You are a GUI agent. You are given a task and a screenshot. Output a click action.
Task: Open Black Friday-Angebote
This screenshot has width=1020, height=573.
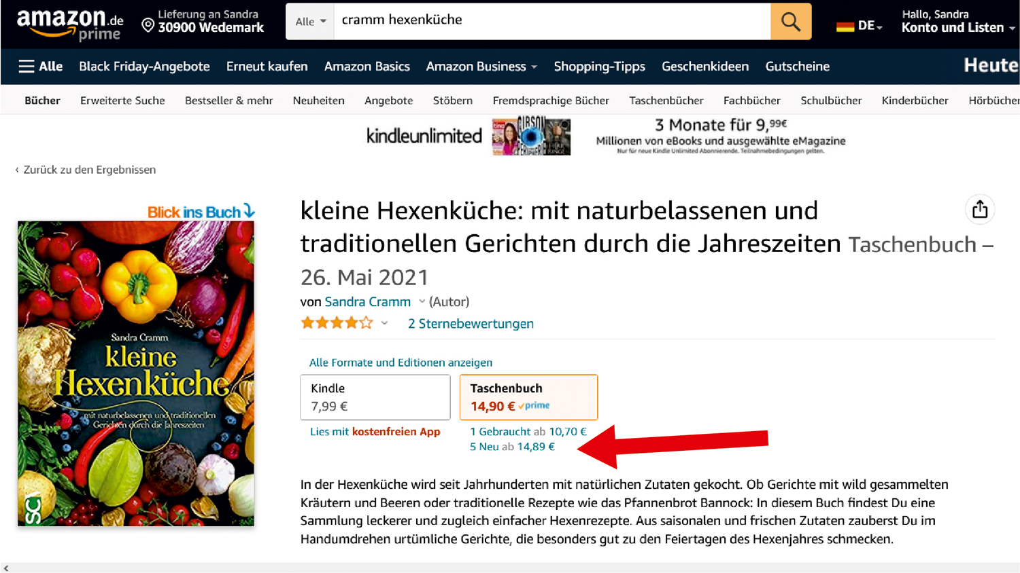pyautogui.click(x=144, y=67)
